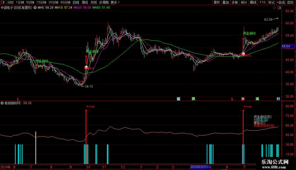Toggle the left sidebar panel icon

pos(3,2)
